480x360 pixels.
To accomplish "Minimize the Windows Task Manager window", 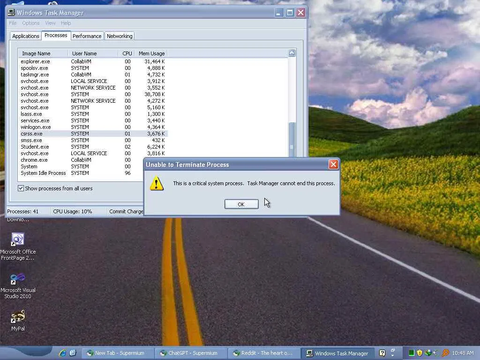I will pos(278,13).
